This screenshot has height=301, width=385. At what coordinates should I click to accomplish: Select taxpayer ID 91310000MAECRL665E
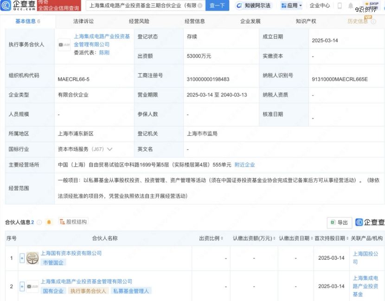pos(340,79)
